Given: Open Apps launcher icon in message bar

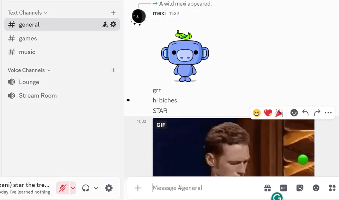Looking at the screenshot, I should point(332,188).
